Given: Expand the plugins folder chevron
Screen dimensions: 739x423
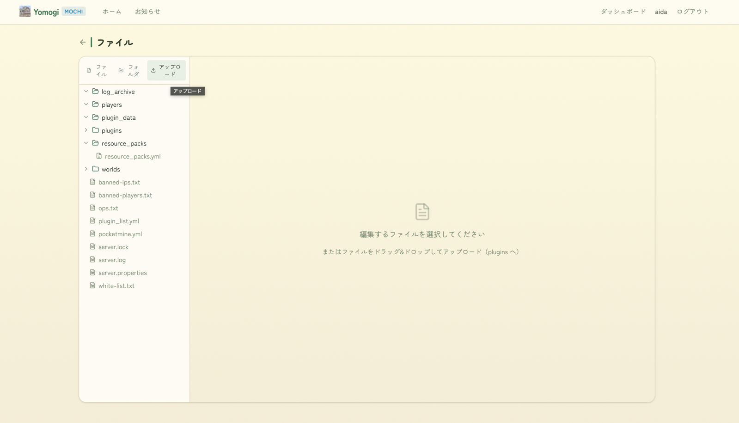Looking at the screenshot, I should [x=86, y=130].
